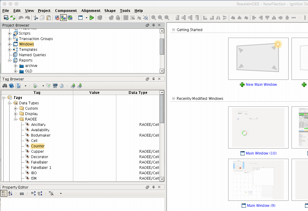308x211 pixels.
Task: Open the Tools menu
Action: 125,10
